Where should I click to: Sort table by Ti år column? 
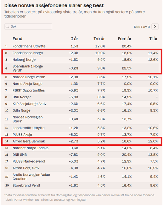coord(153,39)
